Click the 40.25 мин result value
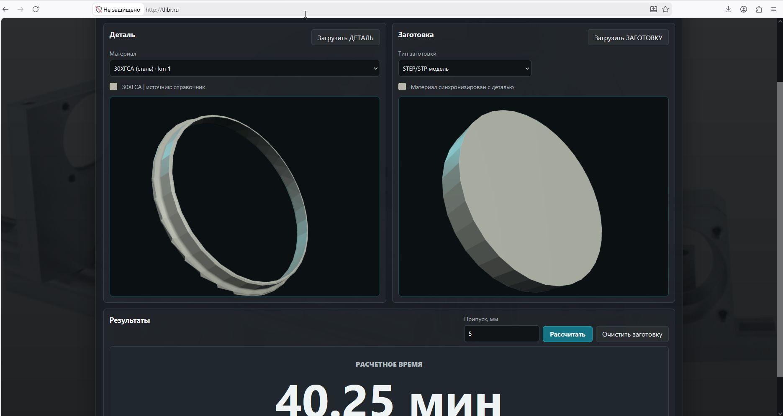The image size is (783, 416). [x=388, y=399]
